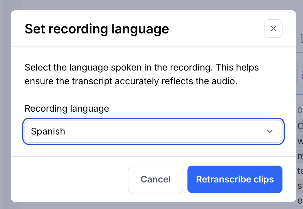Click the chevron arrow in language selector
Image resolution: width=303 pixels, height=209 pixels.
point(269,131)
